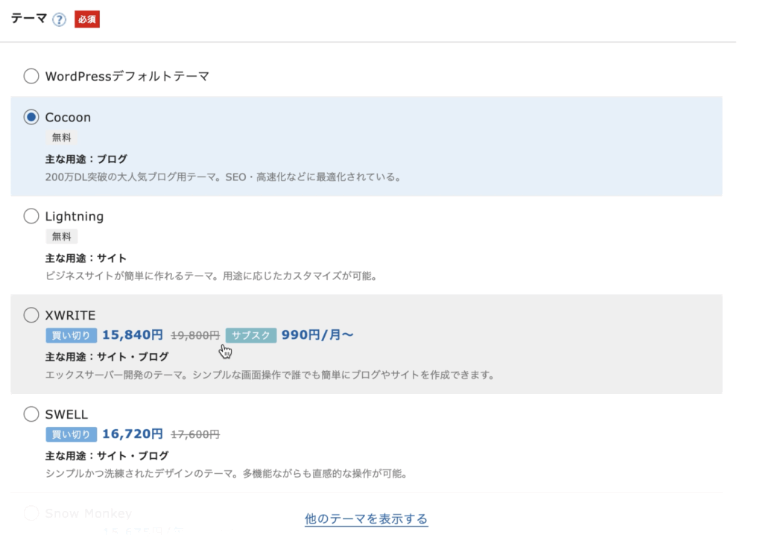Click the 買い切り badge under XWRITE

(x=71, y=335)
